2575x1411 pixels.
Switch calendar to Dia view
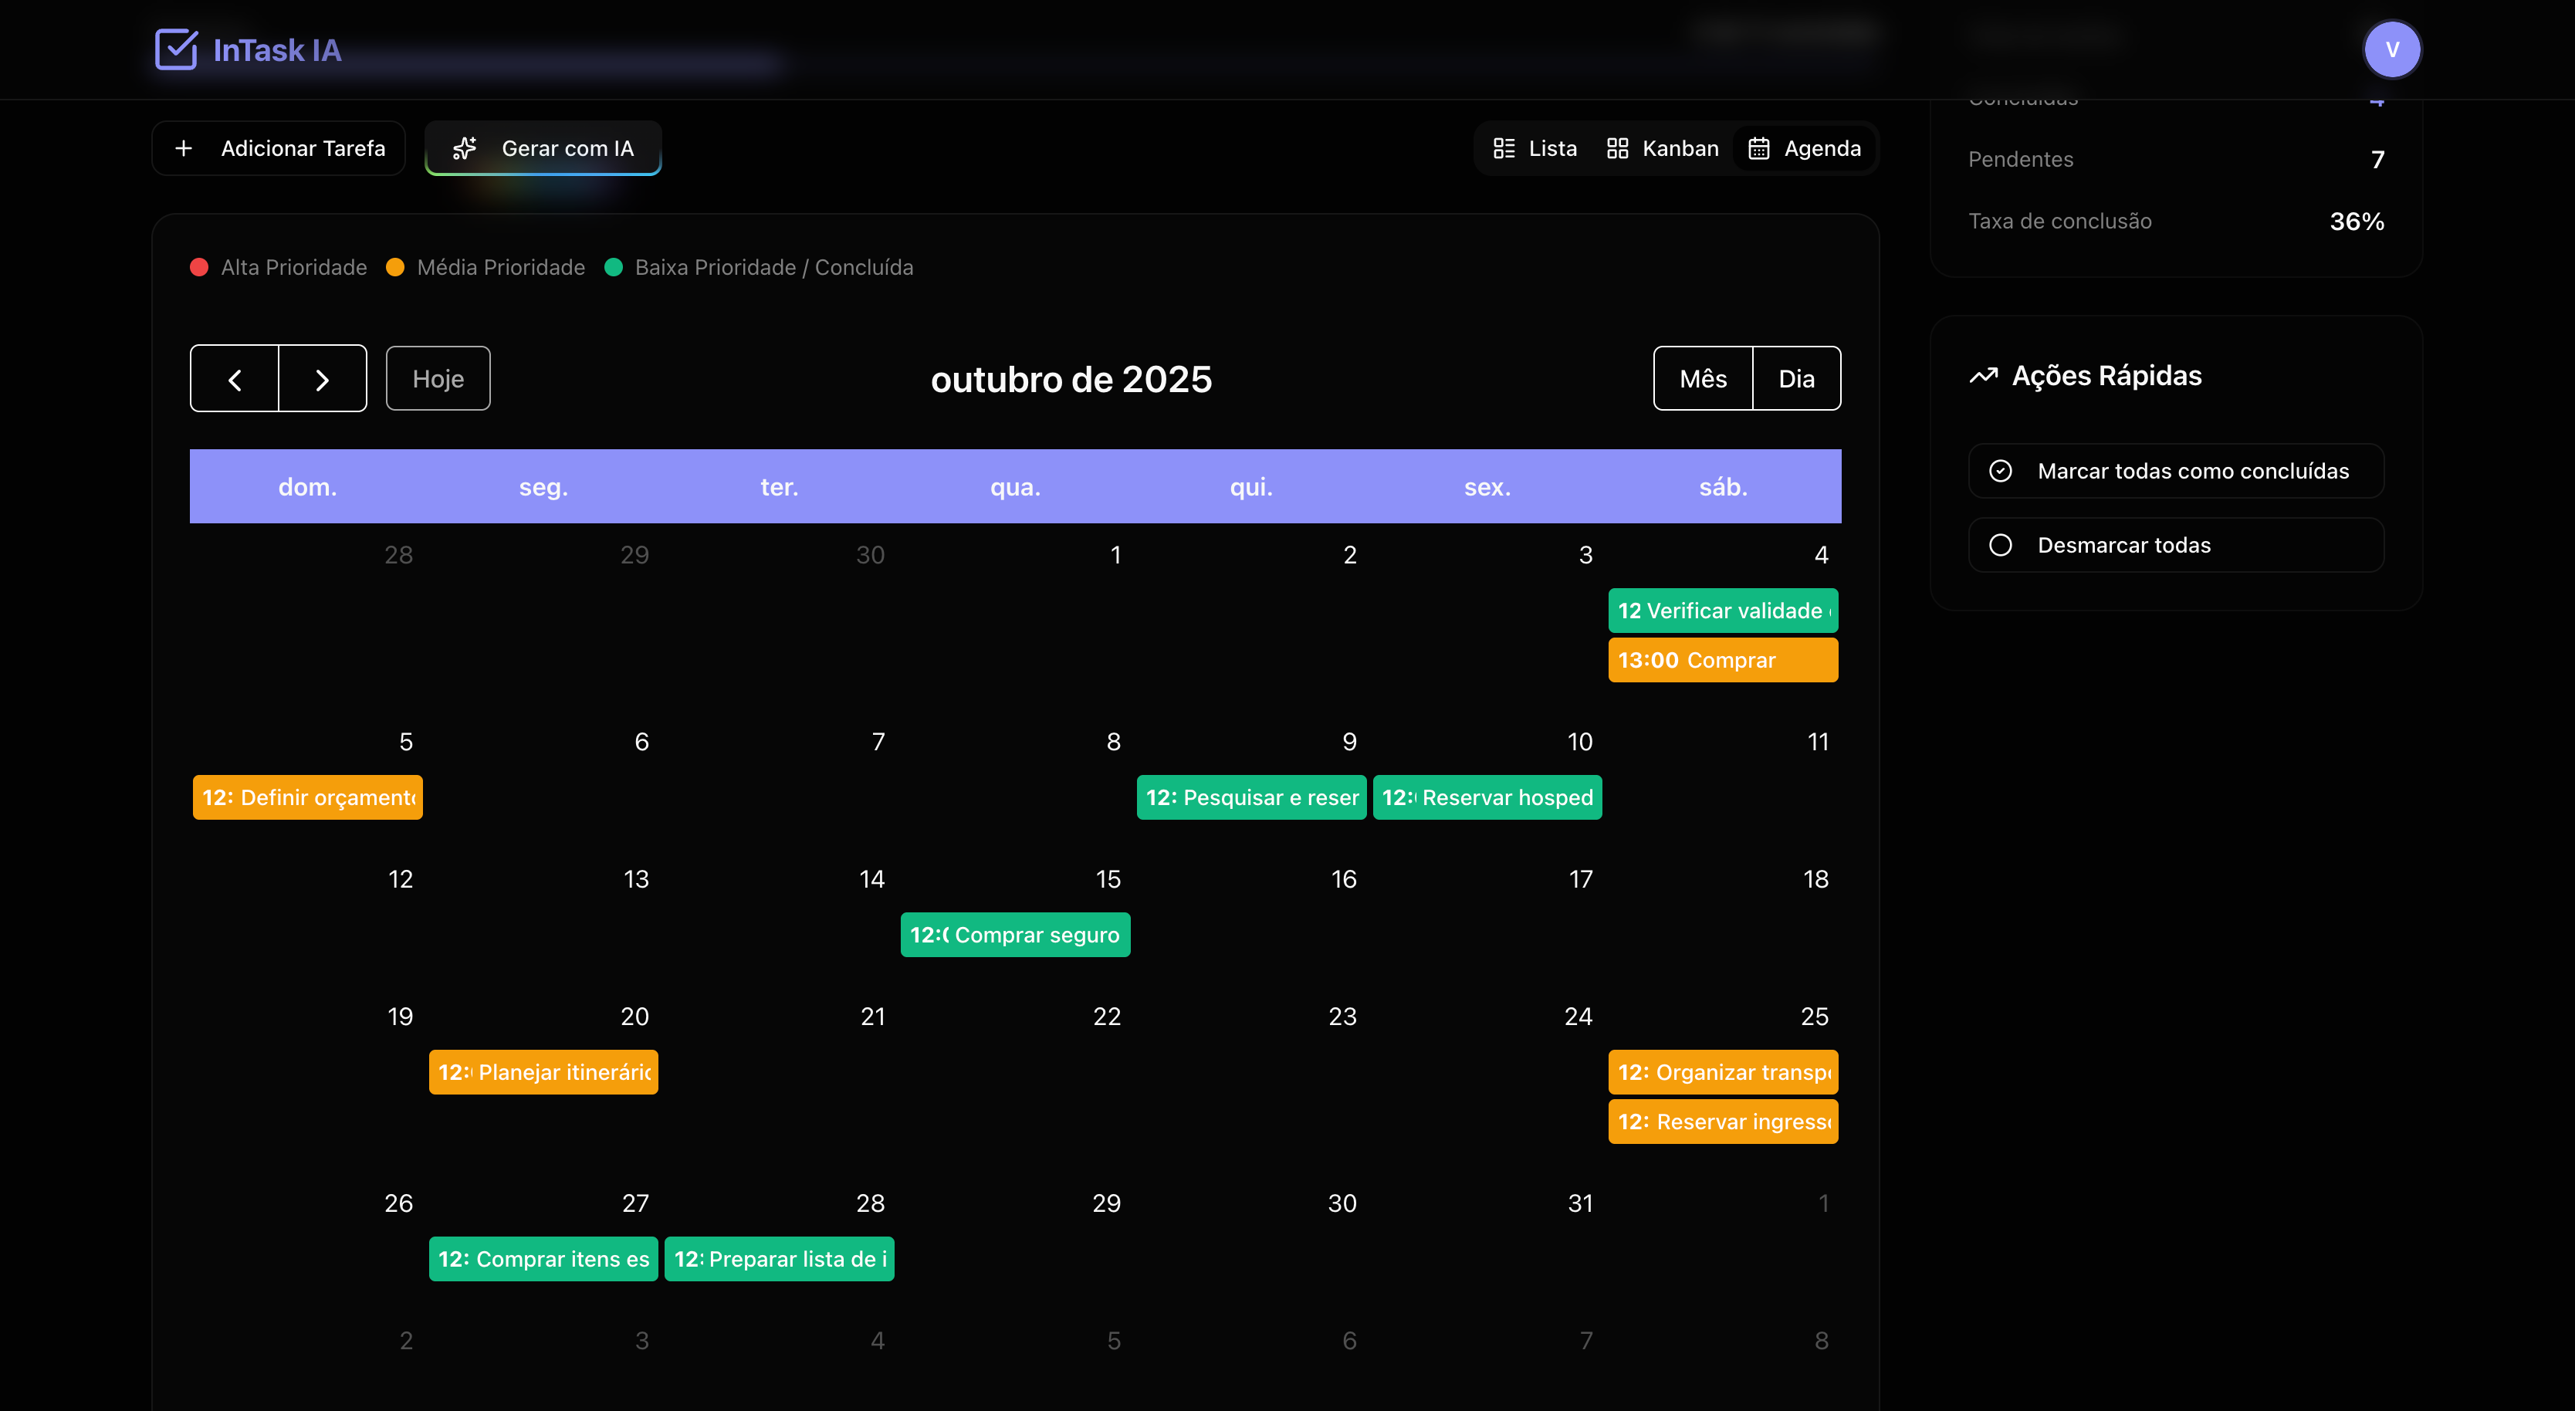click(1795, 379)
